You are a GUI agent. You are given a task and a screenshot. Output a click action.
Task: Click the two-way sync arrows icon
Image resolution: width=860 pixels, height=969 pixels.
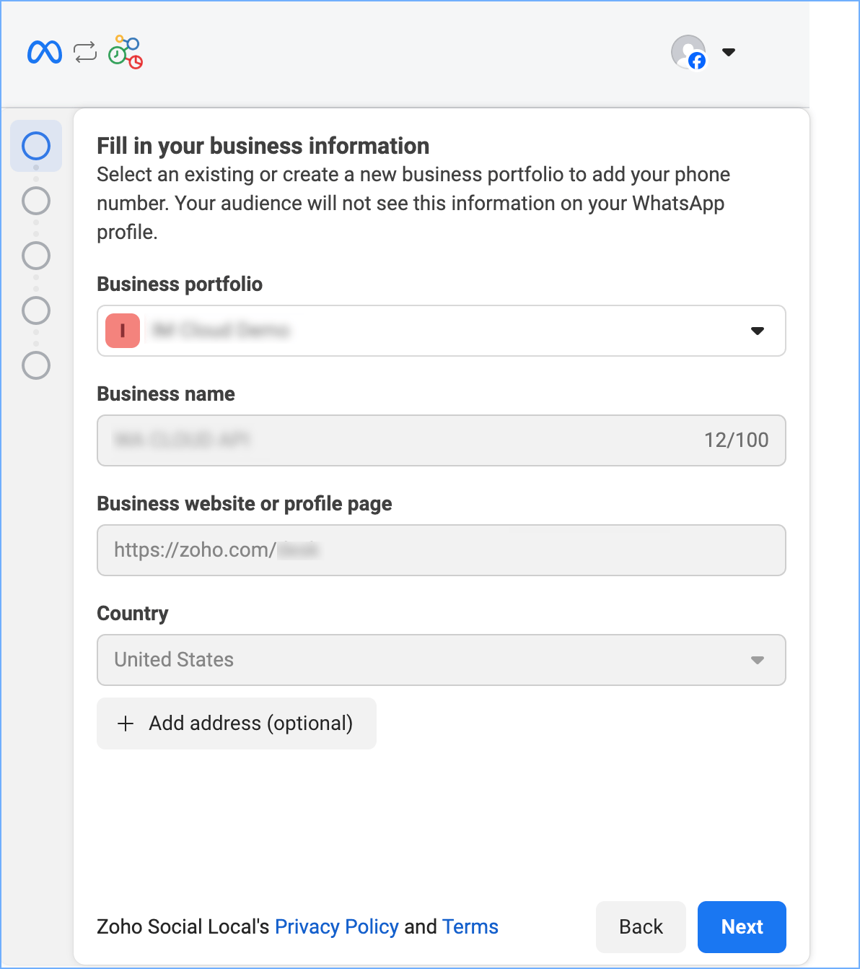pyautogui.click(x=85, y=52)
